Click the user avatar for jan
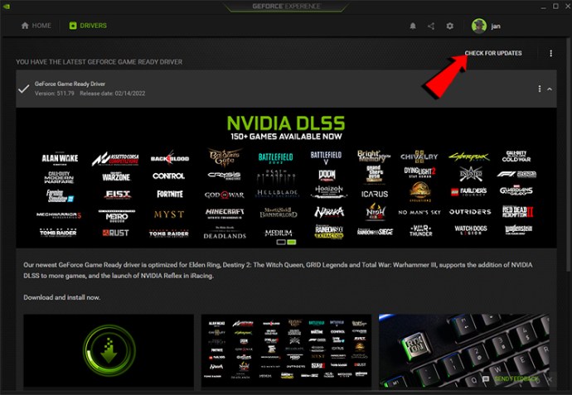This screenshot has height=395, width=572. (x=479, y=26)
